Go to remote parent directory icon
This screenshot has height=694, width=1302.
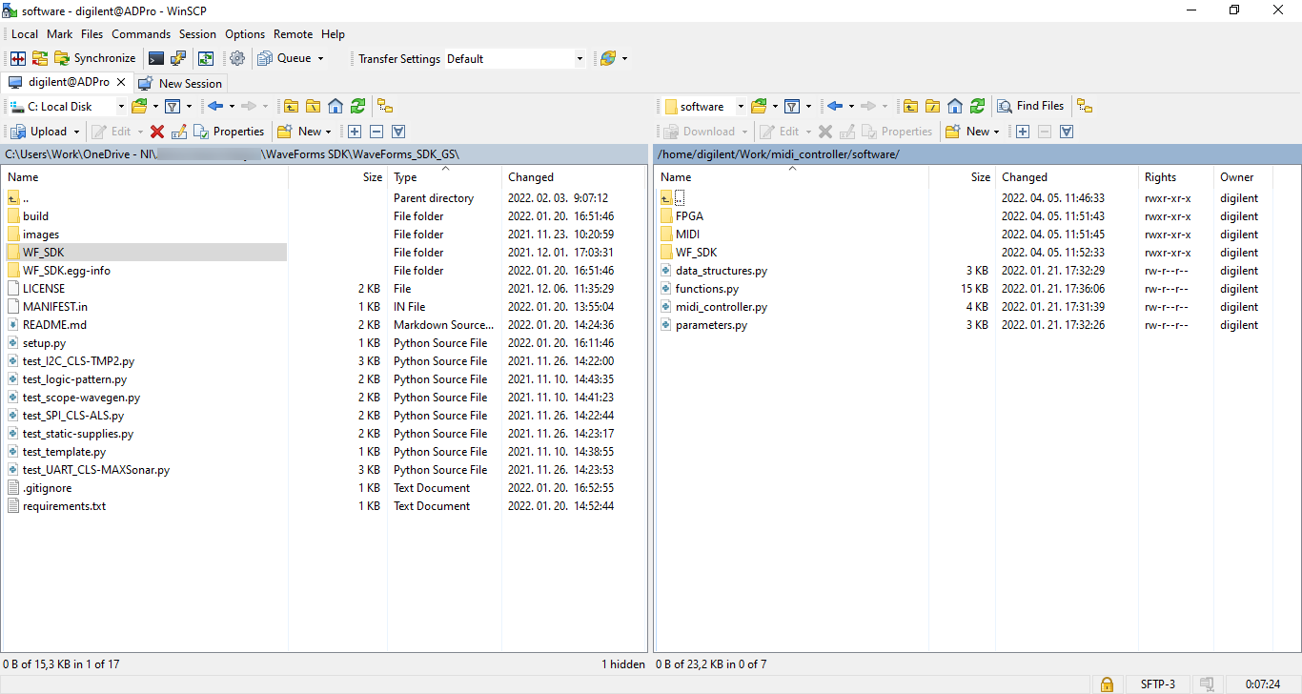[x=910, y=106]
